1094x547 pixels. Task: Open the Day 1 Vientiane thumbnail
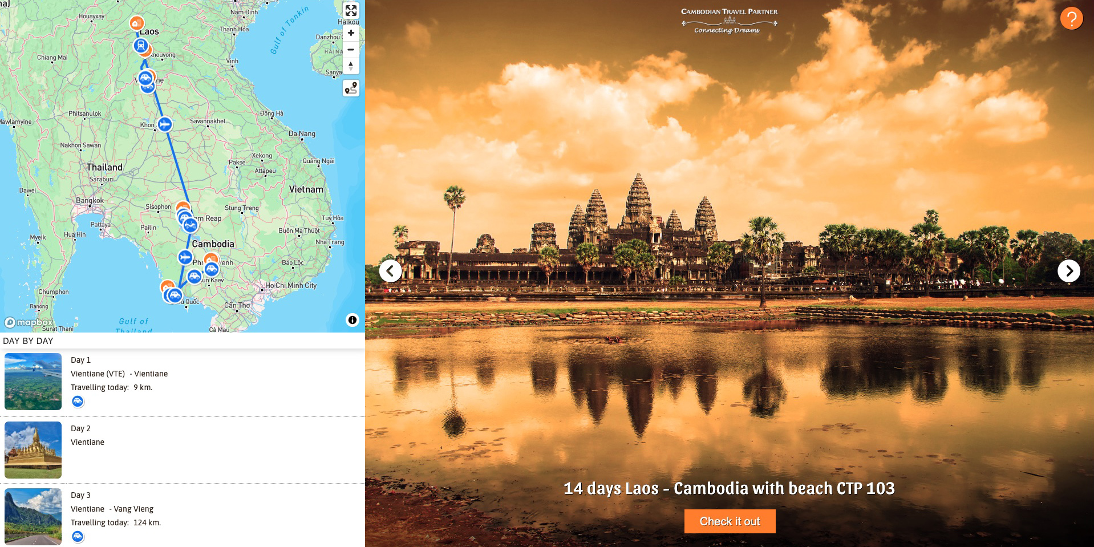coord(33,382)
